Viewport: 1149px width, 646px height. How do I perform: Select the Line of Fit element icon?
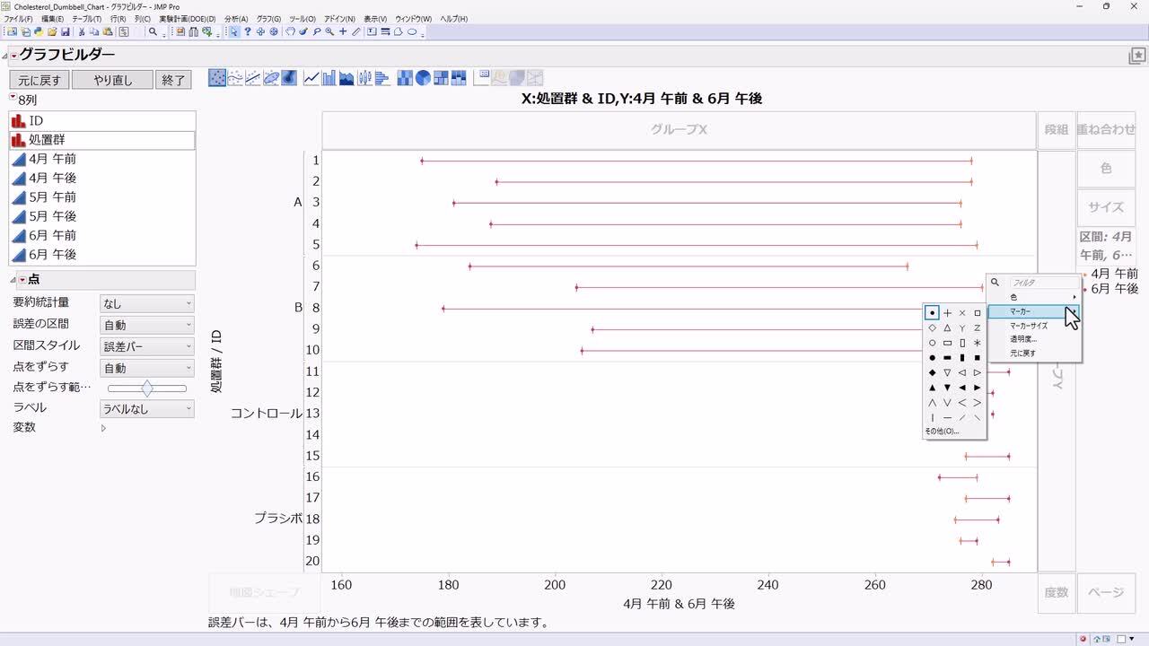coord(253,78)
